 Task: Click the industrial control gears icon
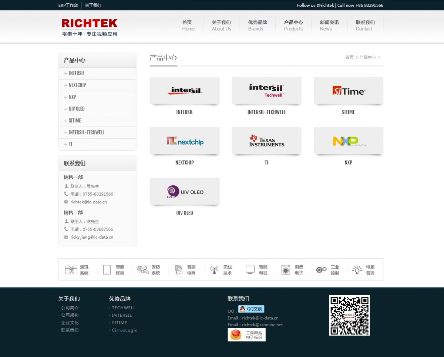point(321,270)
